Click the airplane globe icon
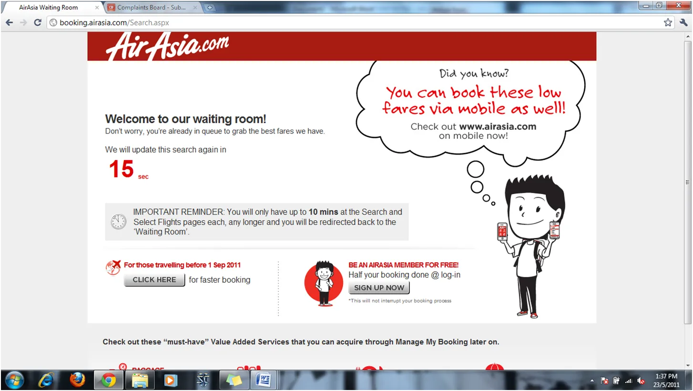The image size is (693, 391). (113, 268)
